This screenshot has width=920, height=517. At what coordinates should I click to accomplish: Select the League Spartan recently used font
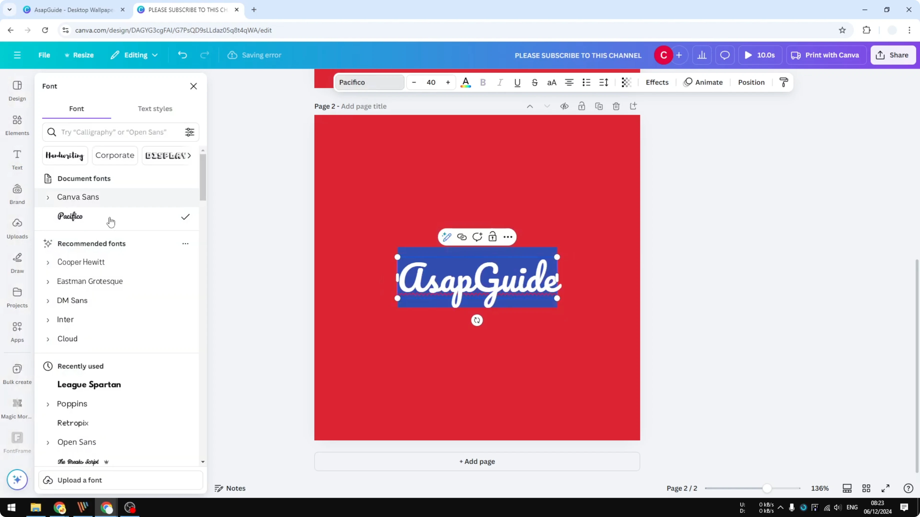89,385
